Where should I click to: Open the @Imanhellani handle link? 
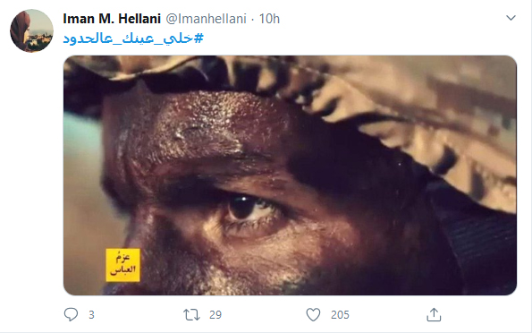pyautogui.click(x=206, y=19)
